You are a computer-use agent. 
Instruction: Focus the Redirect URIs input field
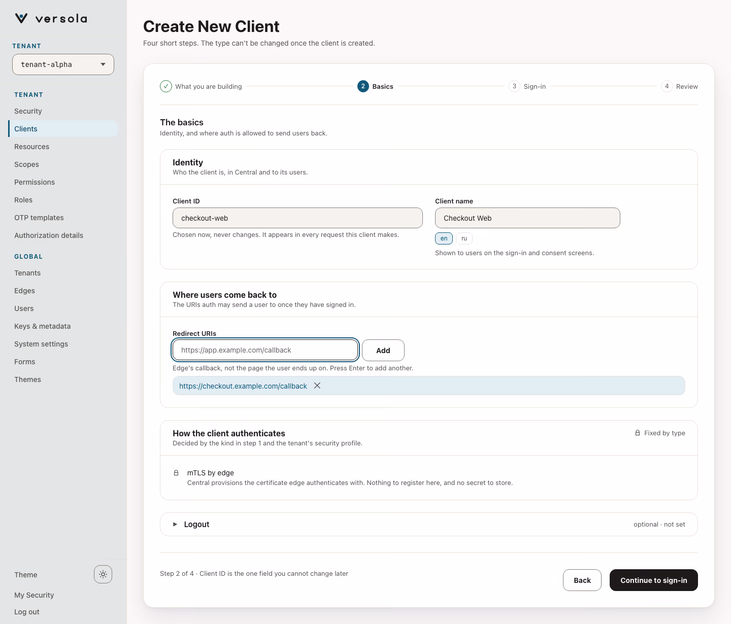(x=265, y=350)
